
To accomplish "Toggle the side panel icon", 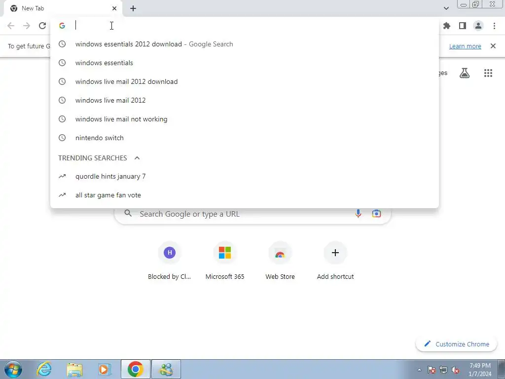I will click(x=463, y=26).
